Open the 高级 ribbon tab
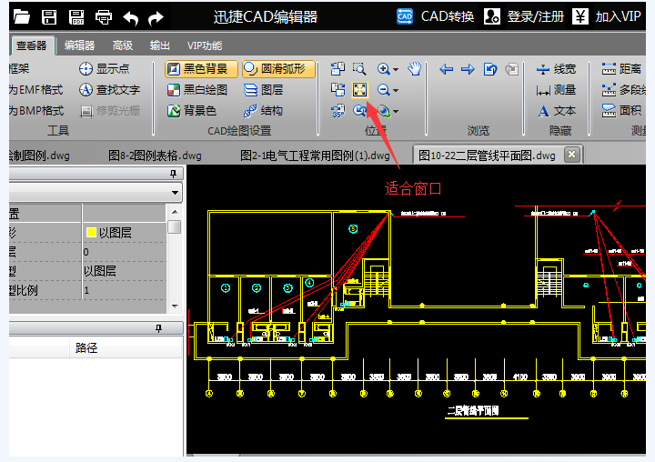The image size is (655, 462). point(123,45)
